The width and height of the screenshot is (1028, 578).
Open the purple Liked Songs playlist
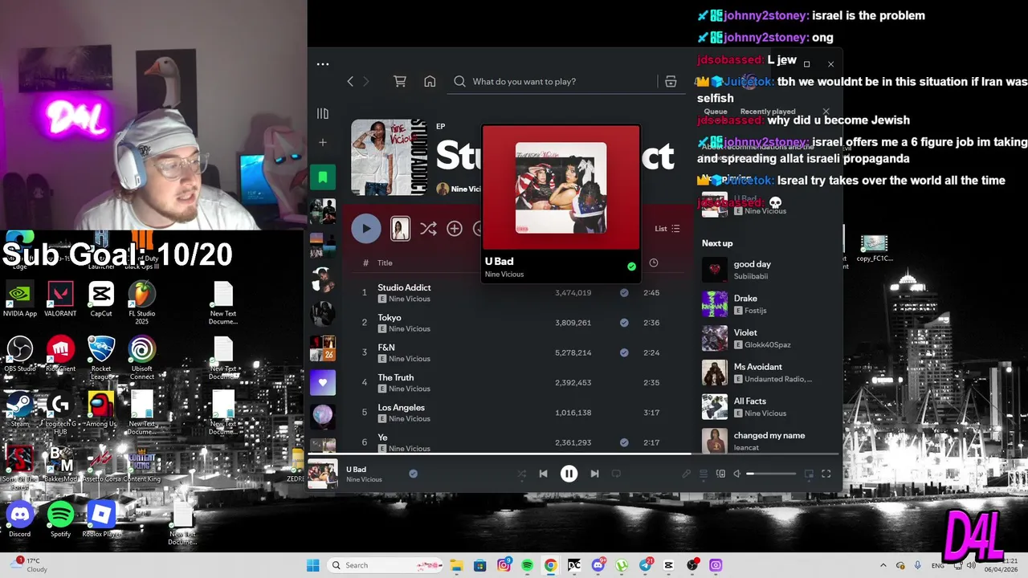point(323,382)
